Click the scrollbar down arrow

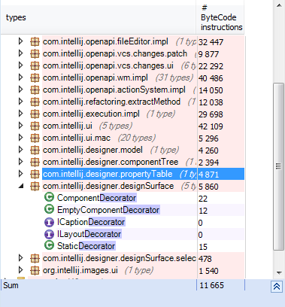[x=279, y=272]
